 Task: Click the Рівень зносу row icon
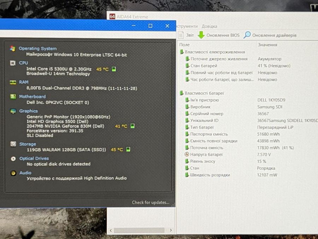point(187,161)
